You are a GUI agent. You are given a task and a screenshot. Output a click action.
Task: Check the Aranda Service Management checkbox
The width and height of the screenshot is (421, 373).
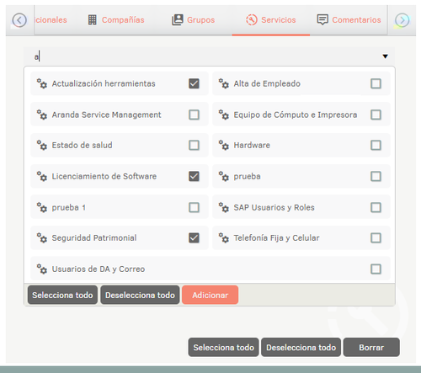coord(194,115)
